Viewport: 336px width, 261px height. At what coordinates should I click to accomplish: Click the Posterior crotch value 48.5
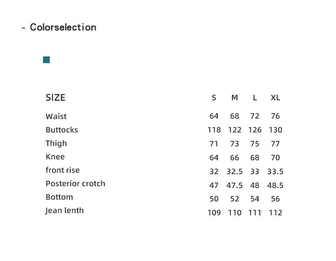276,185
